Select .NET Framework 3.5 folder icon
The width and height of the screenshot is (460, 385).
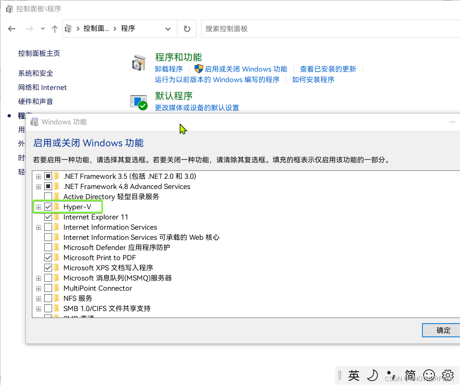(57, 176)
